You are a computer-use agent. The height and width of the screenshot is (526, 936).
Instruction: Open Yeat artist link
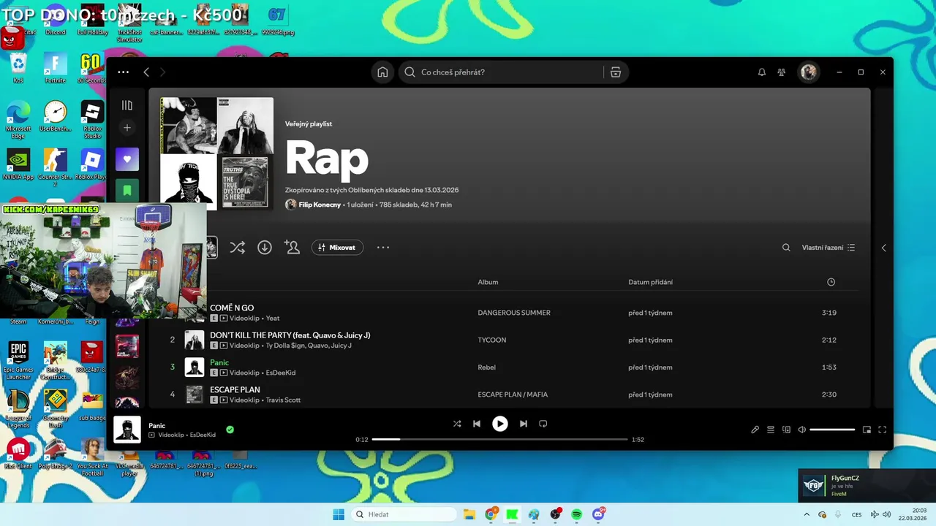tap(273, 319)
